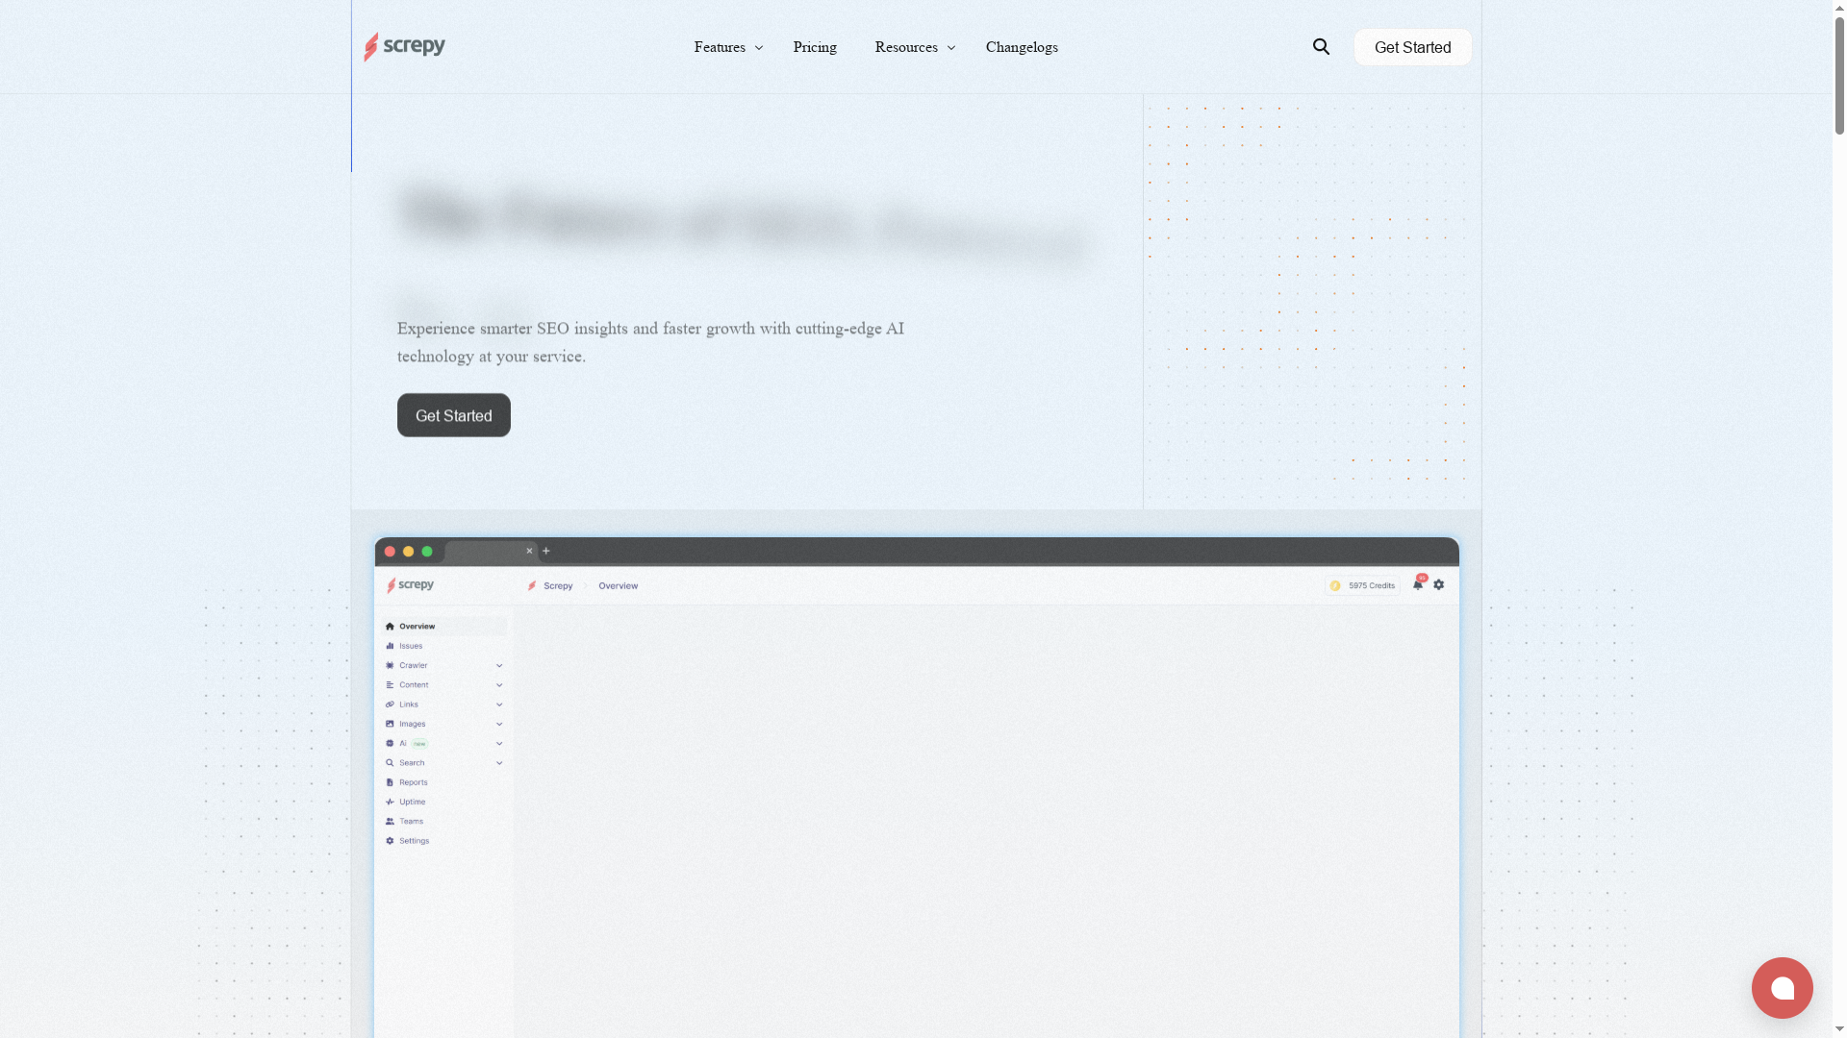Select Teams in the sidebar

pyautogui.click(x=410, y=821)
